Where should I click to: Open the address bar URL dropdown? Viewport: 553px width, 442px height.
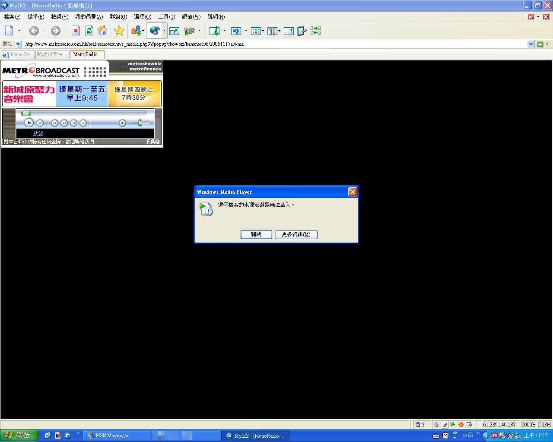pos(531,44)
